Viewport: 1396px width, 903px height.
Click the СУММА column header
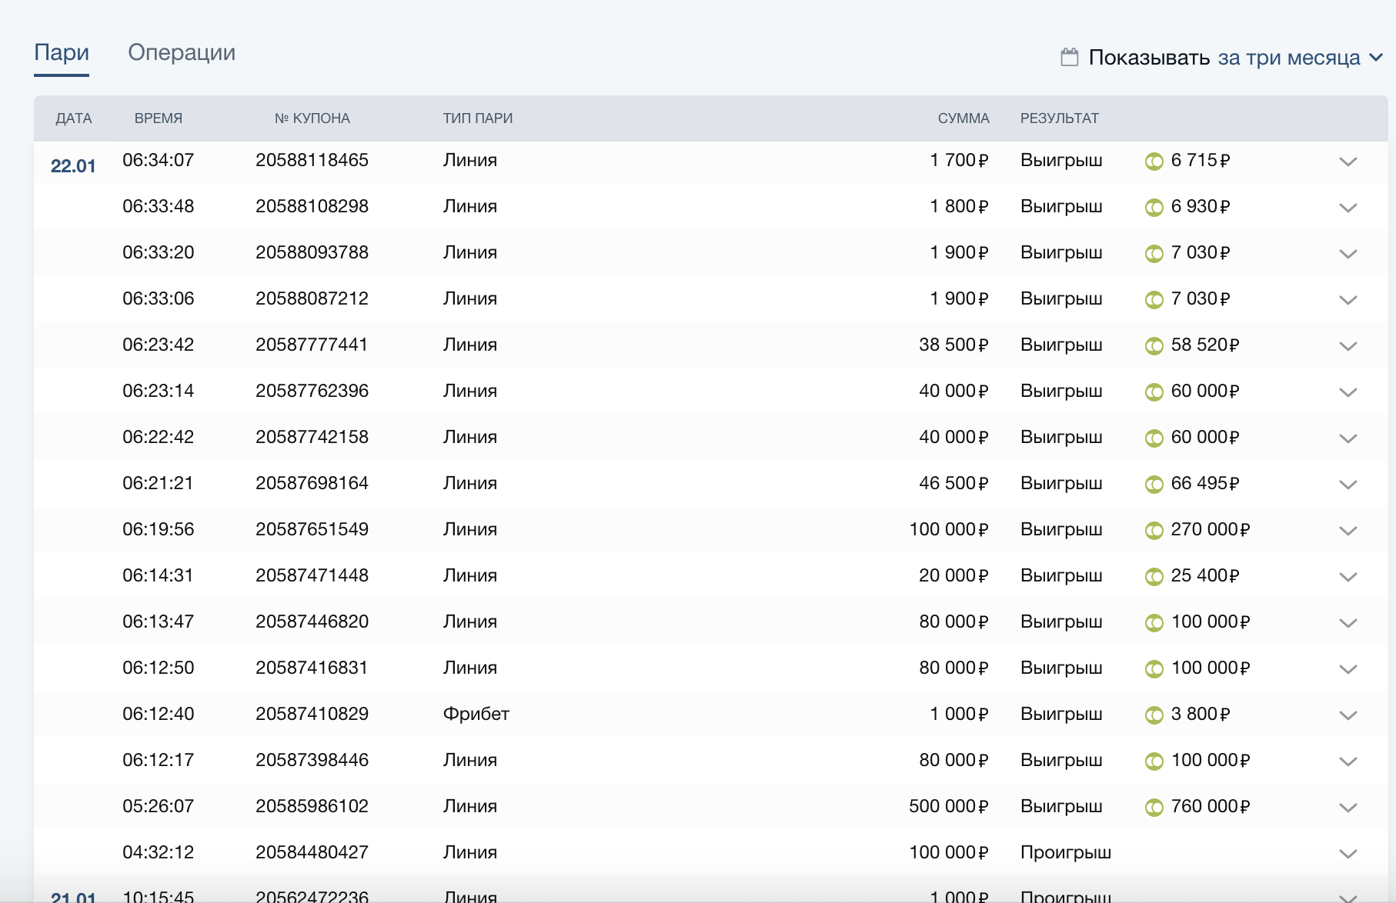[x=963, y=118]
